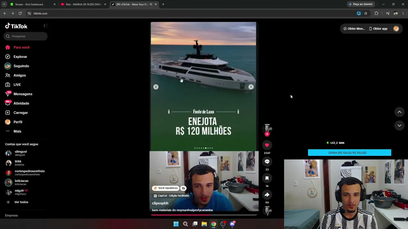Open the Chrome media control icon
Image resolution: width=408 pixels, height=229 pixels.
(388, 13)
